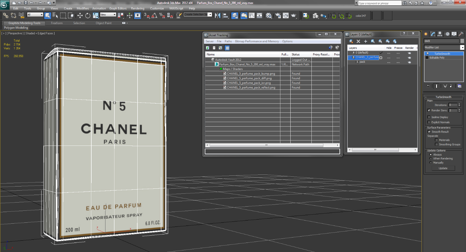Select the Move transform tool

tap(80, 15)
